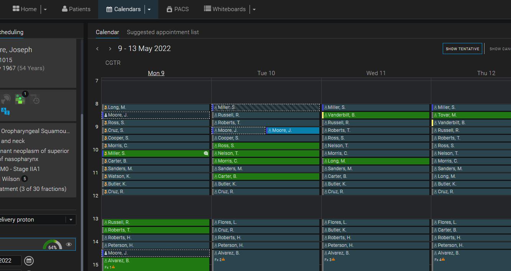
Task: Click the grey head anatomy icon
Action: tap(5, 100)
